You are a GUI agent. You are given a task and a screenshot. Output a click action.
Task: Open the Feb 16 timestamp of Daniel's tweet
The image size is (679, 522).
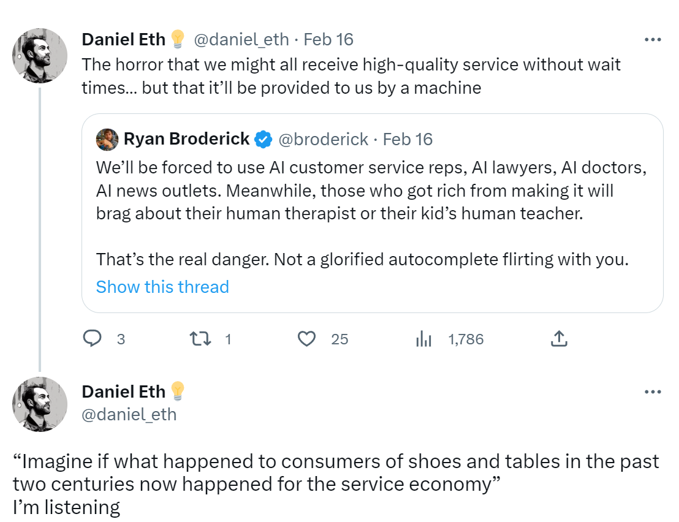(x=328, y=39)
